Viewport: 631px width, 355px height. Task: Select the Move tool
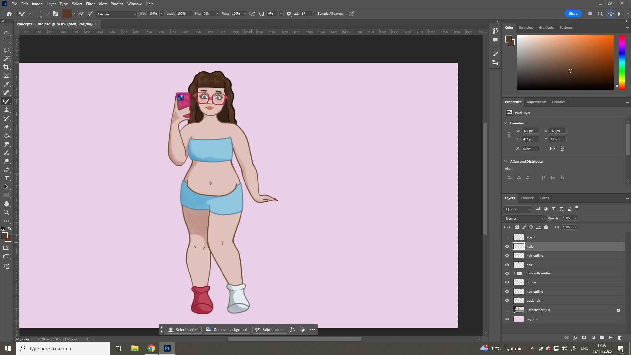pos(6,33)
